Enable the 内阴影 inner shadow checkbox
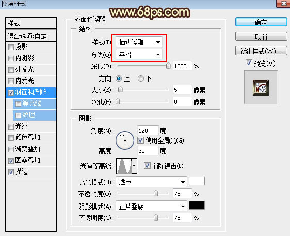The image size is (290, 236). (x=11, y=58)
